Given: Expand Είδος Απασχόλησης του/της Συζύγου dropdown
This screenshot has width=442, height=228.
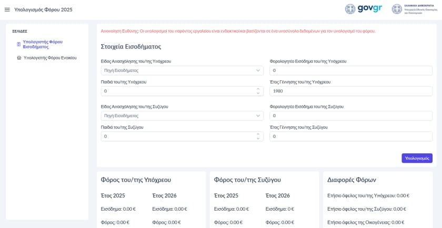Looking at the screenshot, I should point(182,116).
